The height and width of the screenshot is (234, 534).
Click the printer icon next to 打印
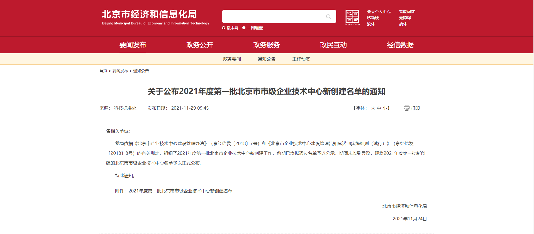click(406, 108)
